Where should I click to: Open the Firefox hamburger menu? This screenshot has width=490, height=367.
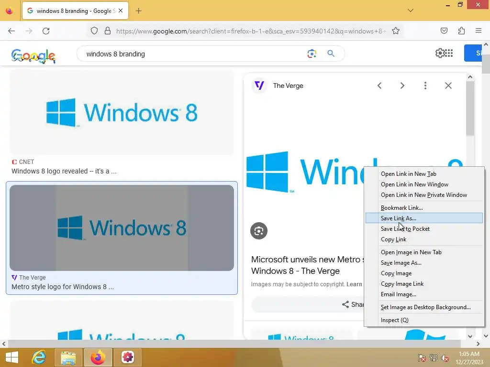pos(479,31)
